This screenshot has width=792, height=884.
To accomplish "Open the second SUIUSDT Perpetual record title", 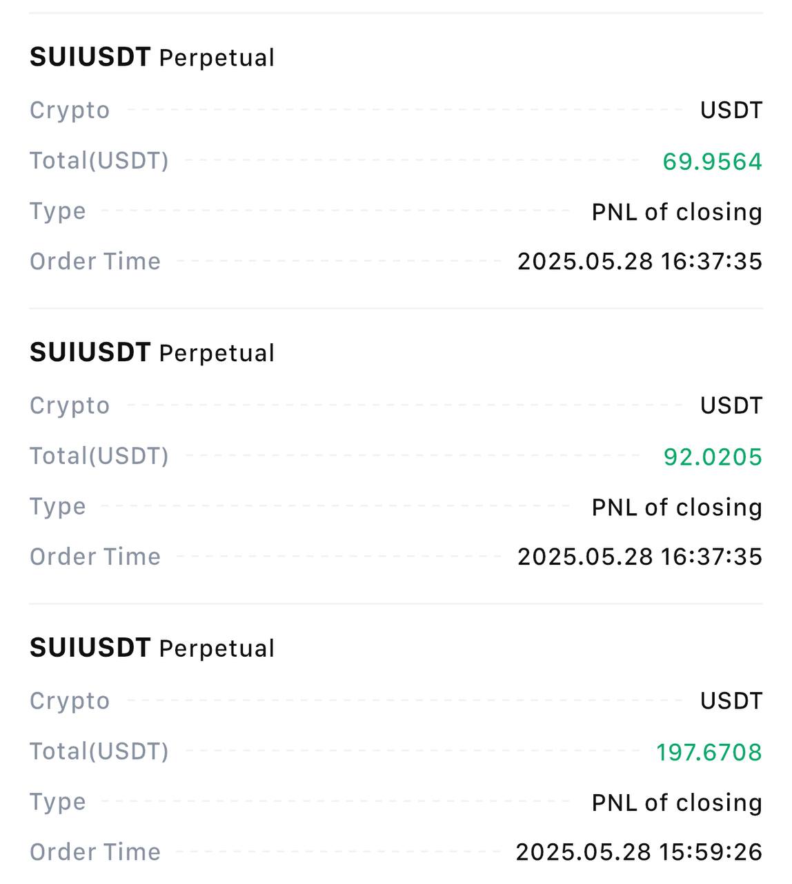I will click(152, 353).
